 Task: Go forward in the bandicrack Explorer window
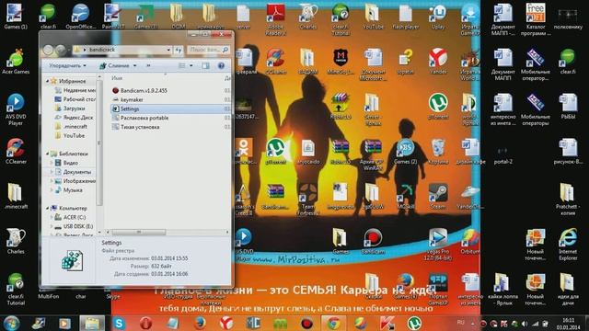click(61, 50)
